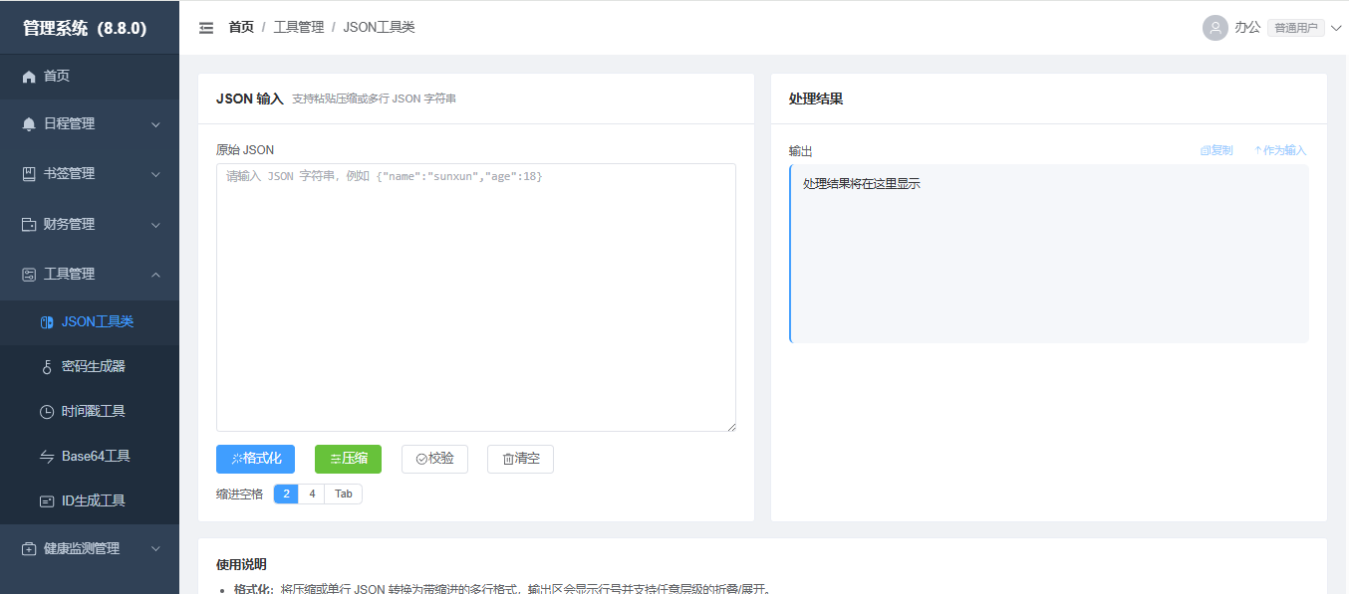Image resolution: width=1349 pixels, height=594 pixels.
Task: Click the 校验 button
Action: (x=434, y=459)
